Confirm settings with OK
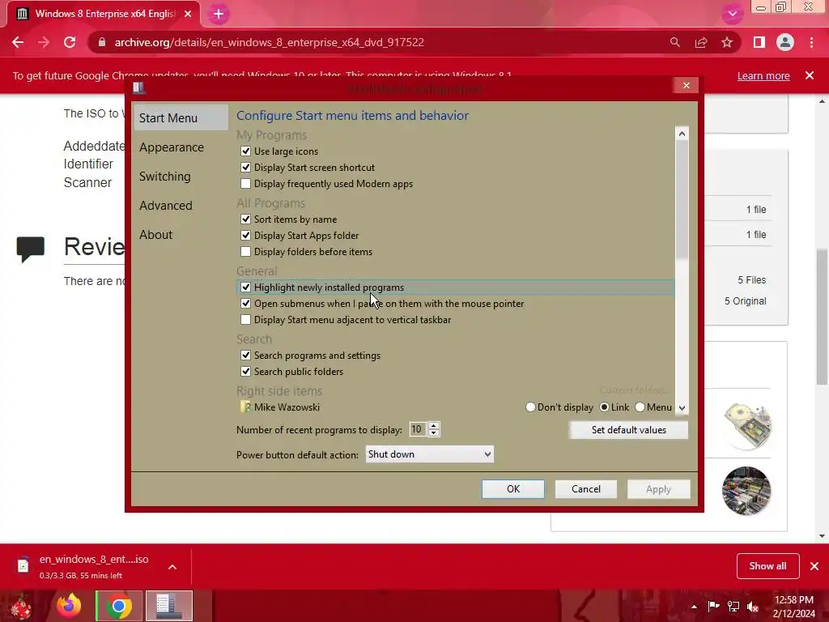 coord(512,489)
